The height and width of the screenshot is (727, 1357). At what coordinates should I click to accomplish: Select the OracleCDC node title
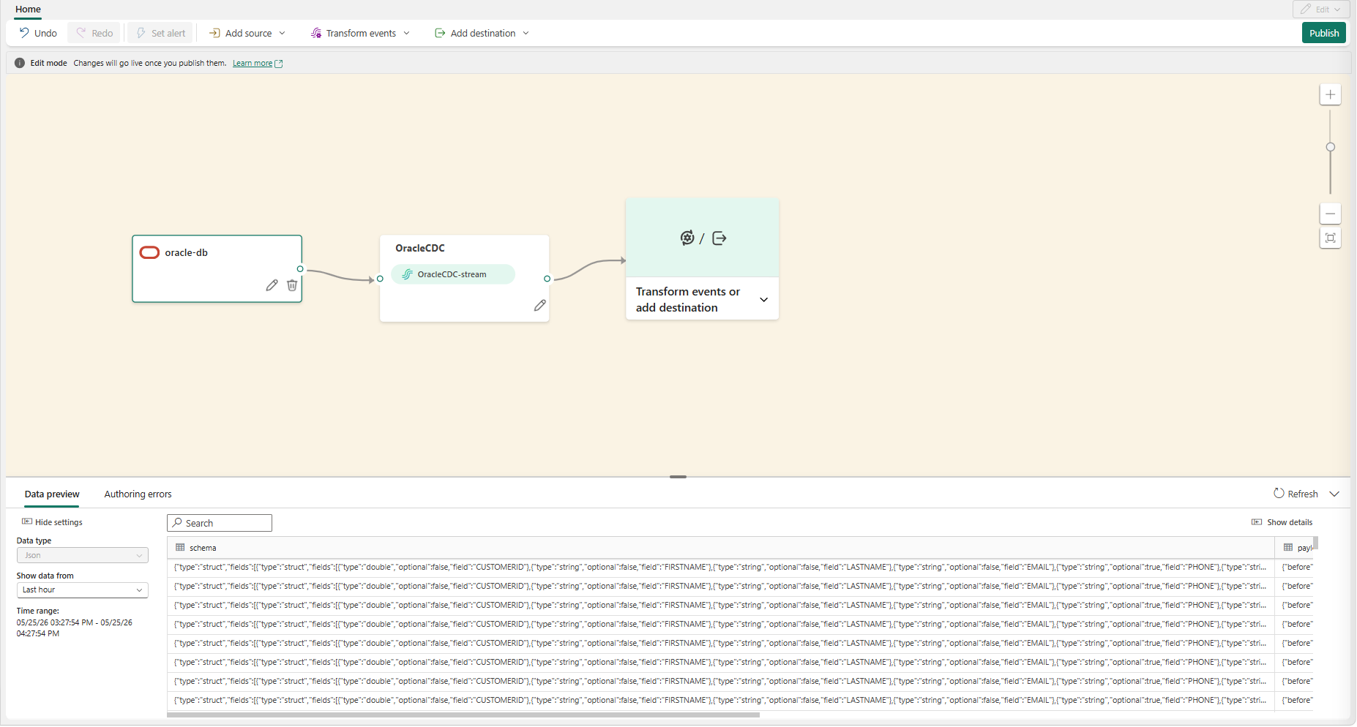420,248
